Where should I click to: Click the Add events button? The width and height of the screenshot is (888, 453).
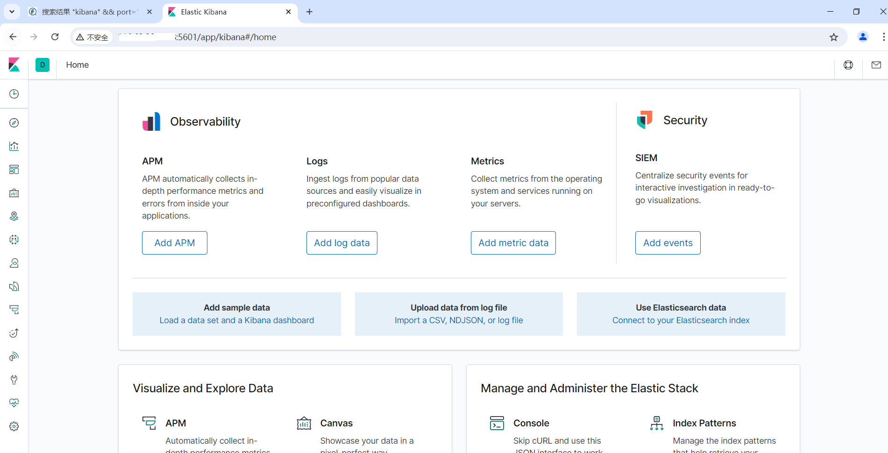[668, 243]
